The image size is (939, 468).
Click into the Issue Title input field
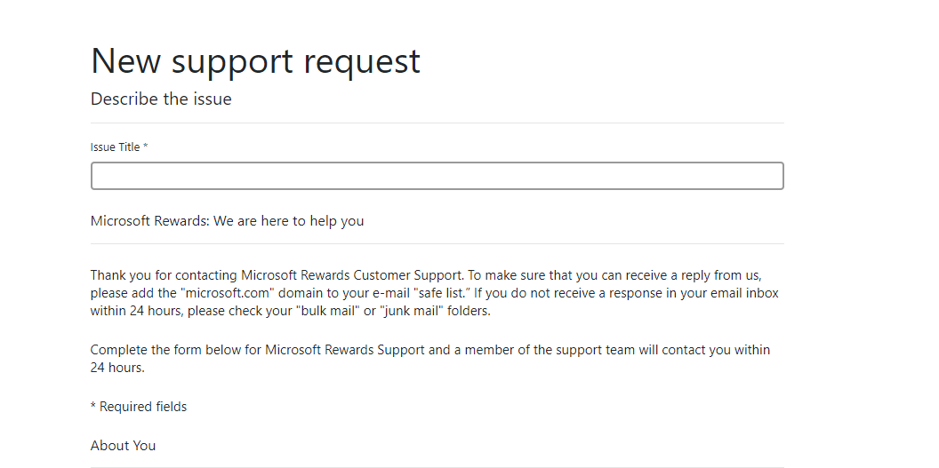coord(437,176)
